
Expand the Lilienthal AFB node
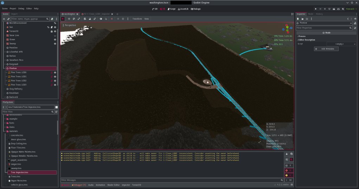(5, 52)
